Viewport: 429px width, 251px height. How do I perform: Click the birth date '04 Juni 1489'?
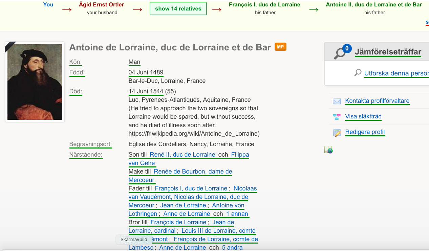(x=146, y=72)
